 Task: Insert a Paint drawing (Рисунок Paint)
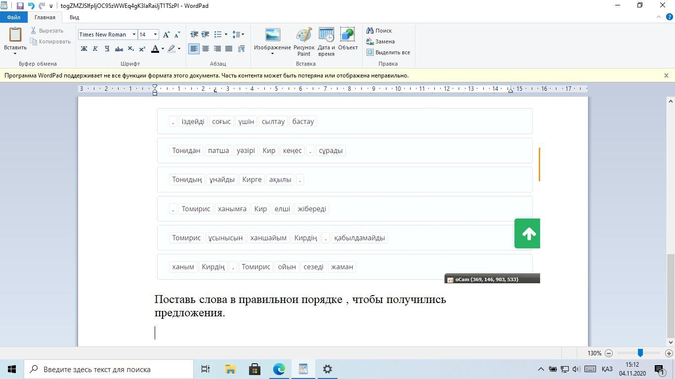pos(304,41)
